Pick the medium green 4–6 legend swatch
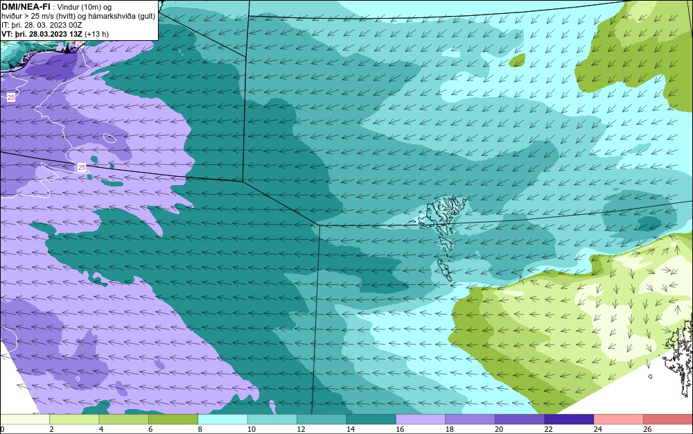The width and height of the screenshot is (693, 434). (124, 419)
